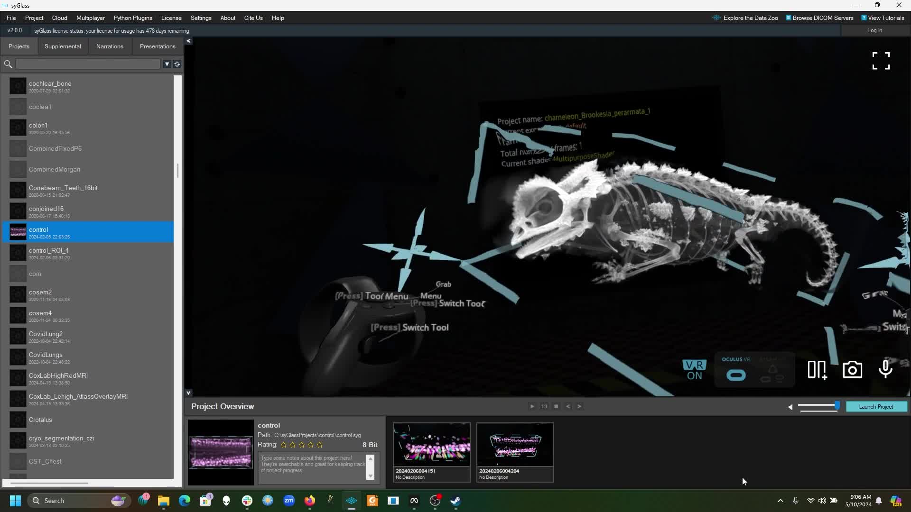Click the refresh project list icon
This screenshot has height=512, width=911.
177,64
